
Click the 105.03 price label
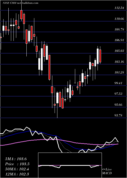click(119, 51)
